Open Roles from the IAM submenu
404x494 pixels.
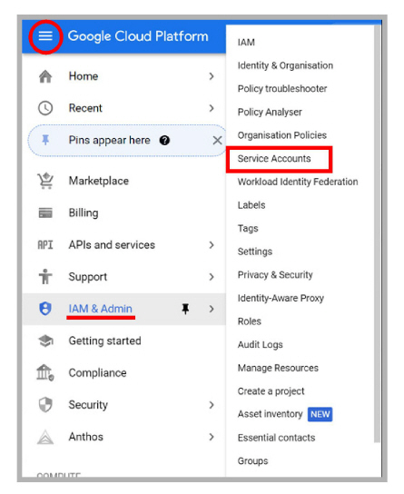coord(250,321)
